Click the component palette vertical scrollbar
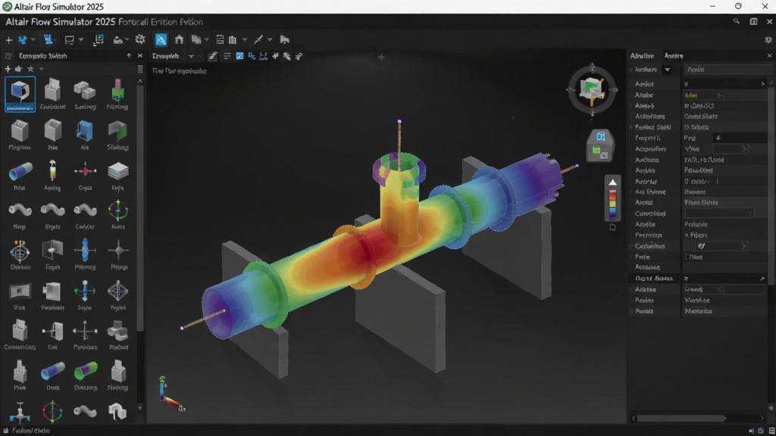Viewport: 776px width, 436px height. point(140,207)
